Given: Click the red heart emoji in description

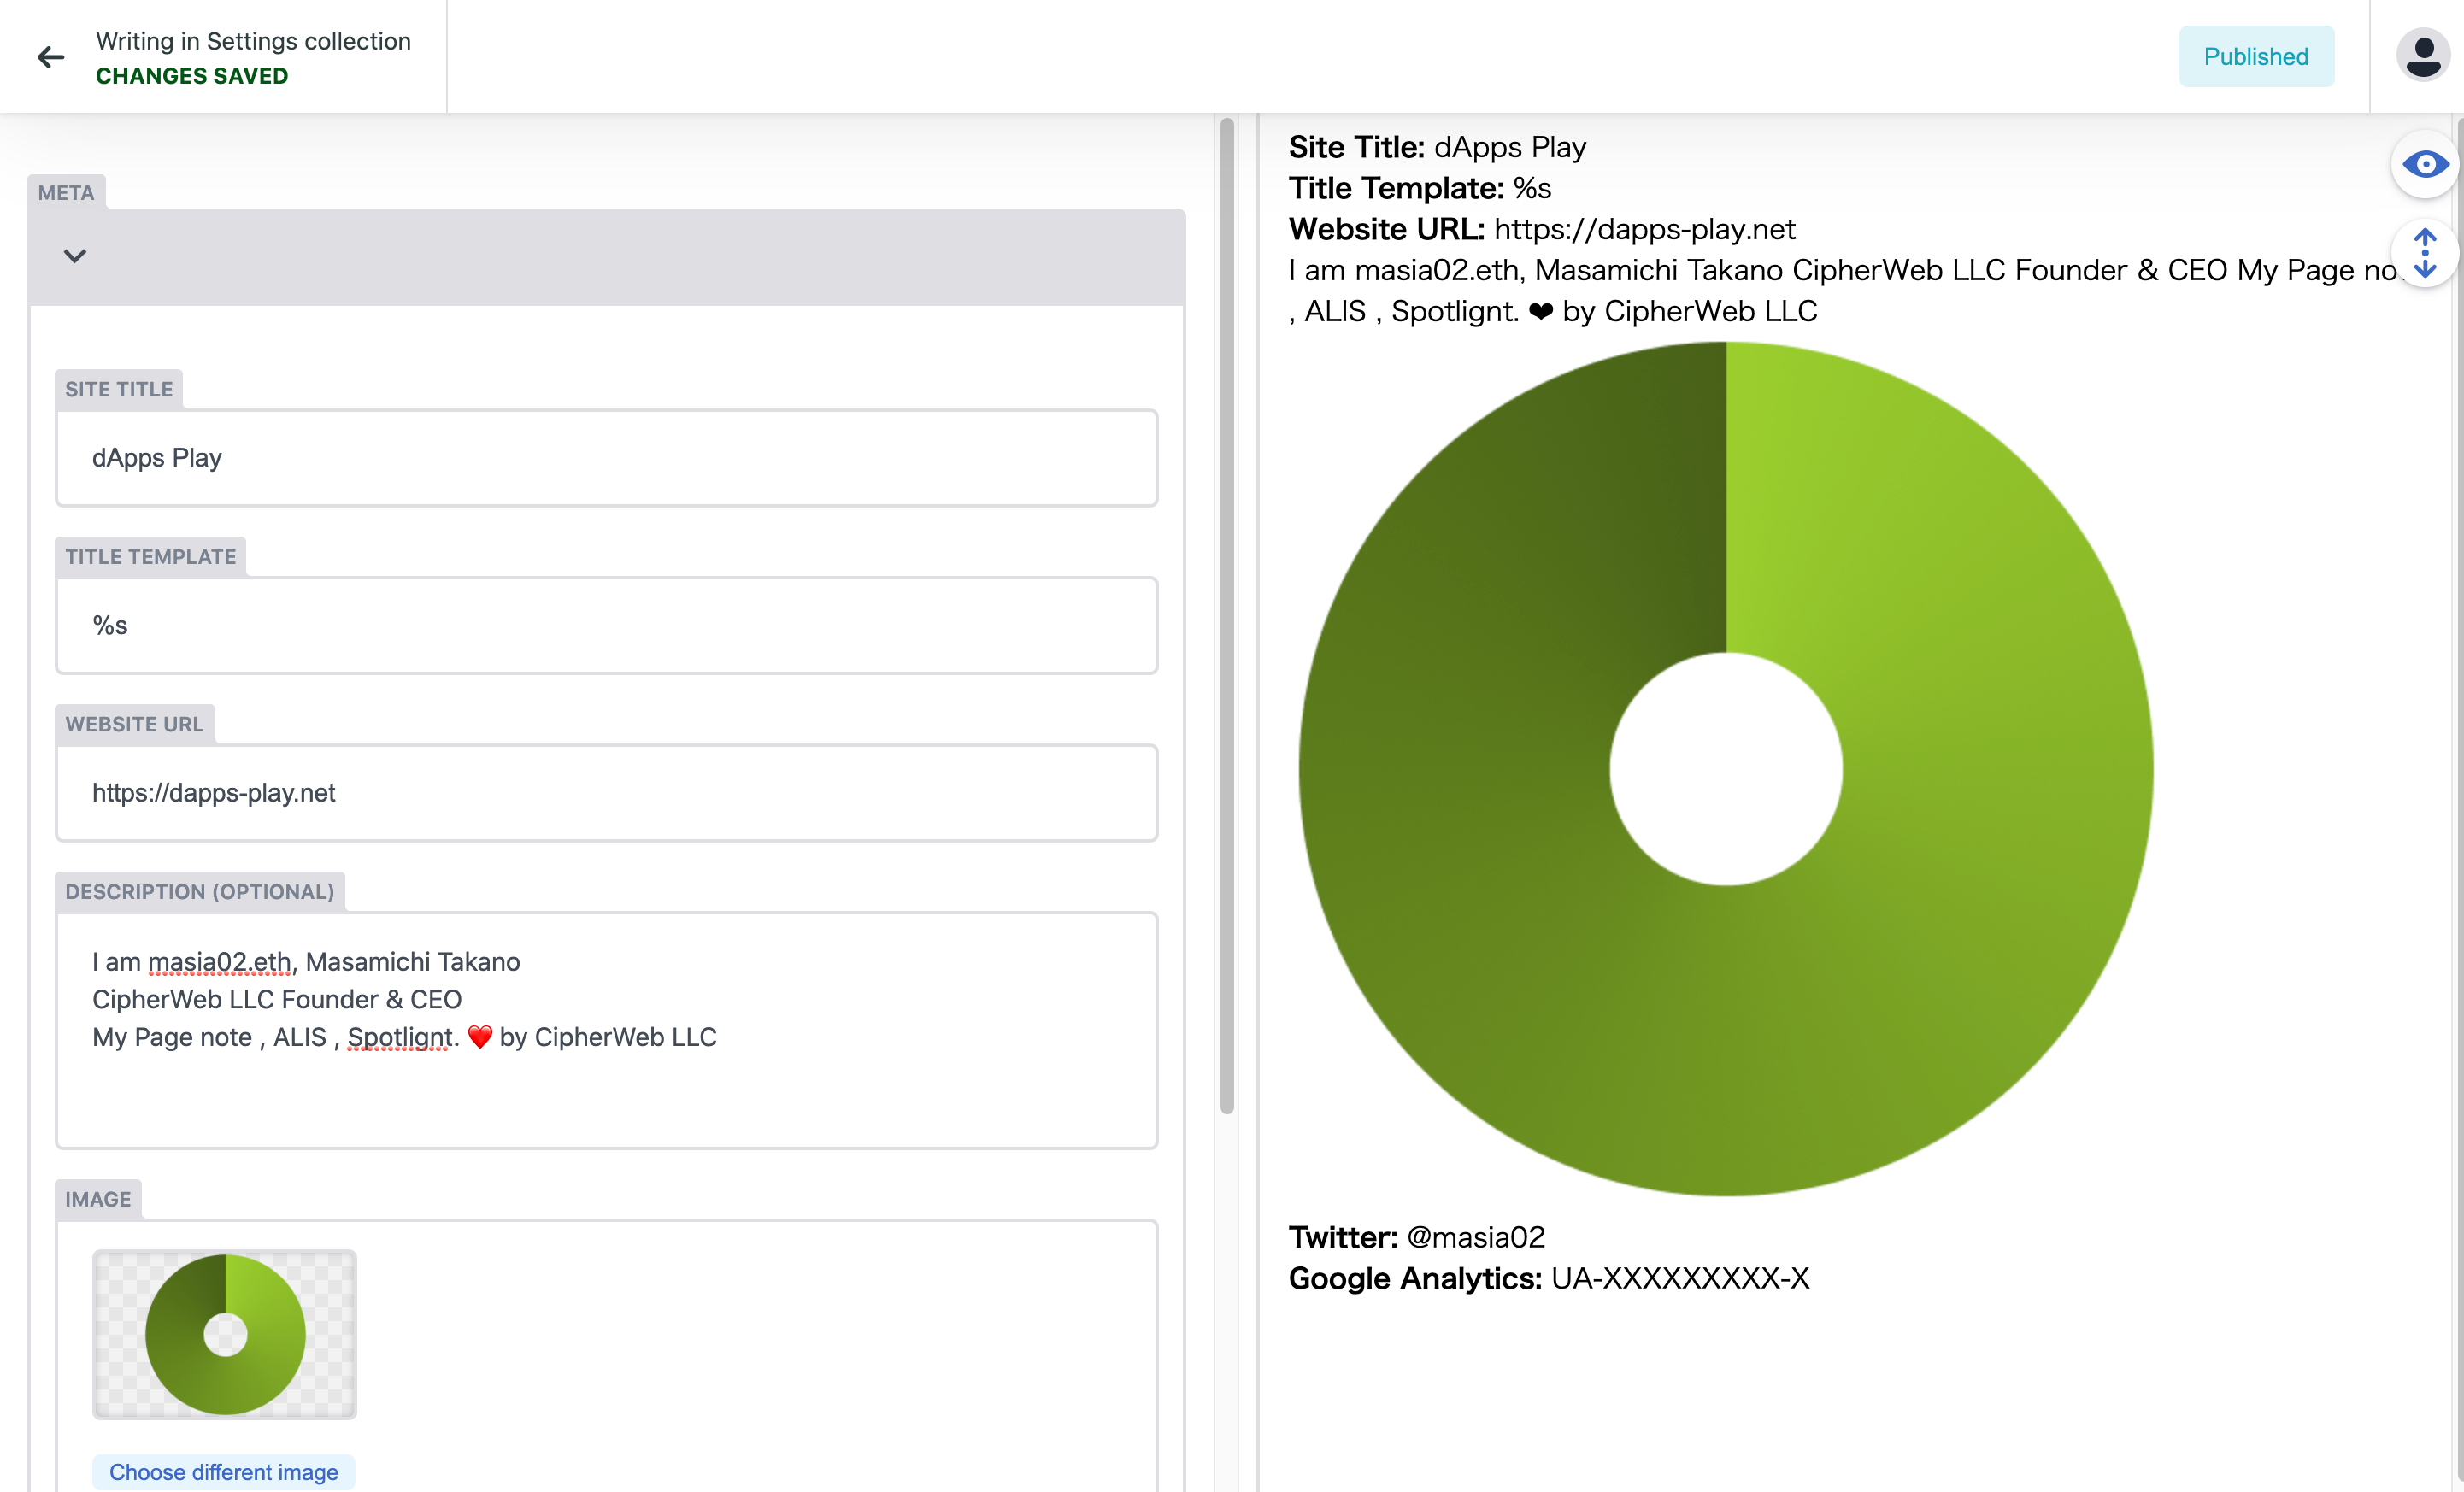Looking at the screenshot, I should coord(480,1037).
